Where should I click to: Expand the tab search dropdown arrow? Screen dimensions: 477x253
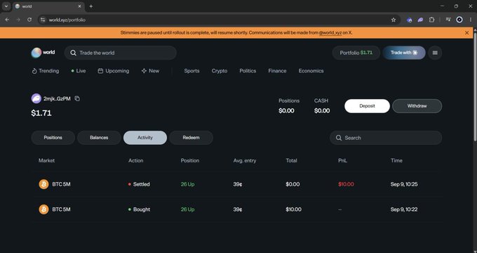[6, 6]
